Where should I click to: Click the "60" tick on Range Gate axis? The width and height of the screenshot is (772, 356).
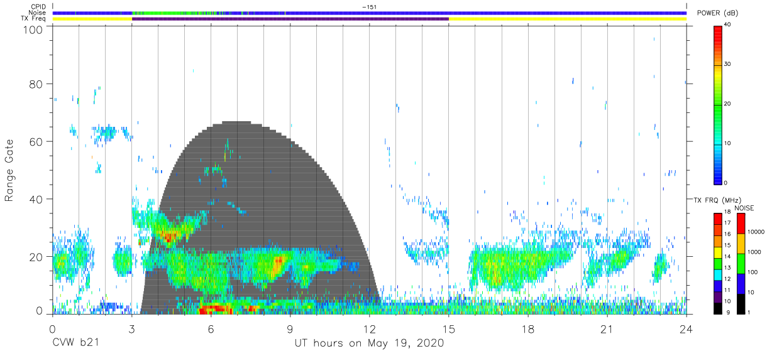[36, 141]
